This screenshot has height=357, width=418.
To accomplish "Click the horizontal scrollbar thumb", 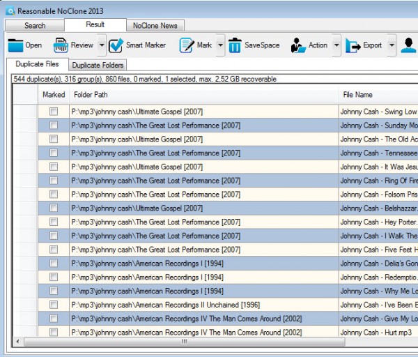I will pos(184,342).
